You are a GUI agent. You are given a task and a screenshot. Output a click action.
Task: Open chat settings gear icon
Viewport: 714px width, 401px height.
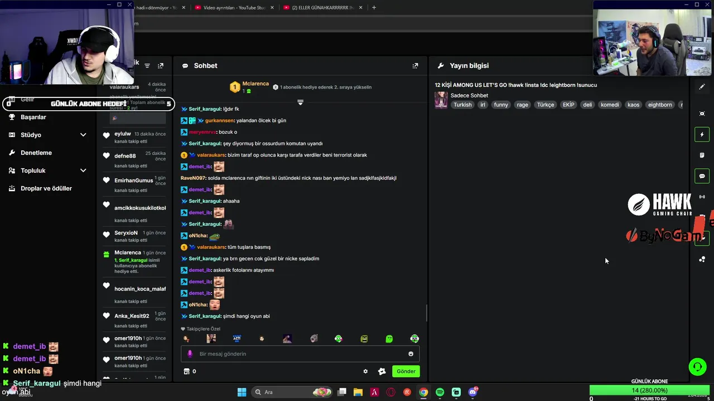[x=365, y=371]
